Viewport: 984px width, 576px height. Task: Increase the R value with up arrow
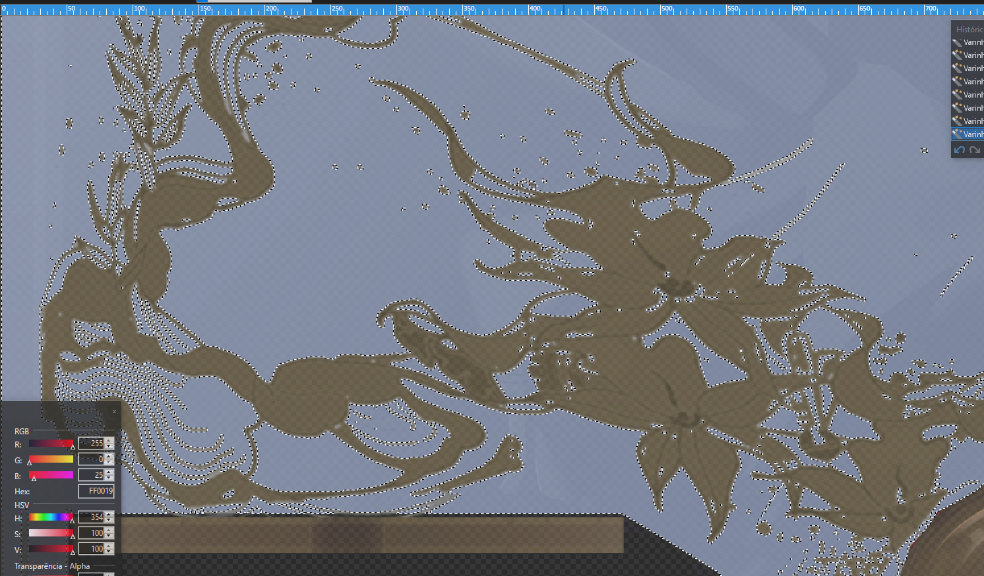[x=109, y=440]
